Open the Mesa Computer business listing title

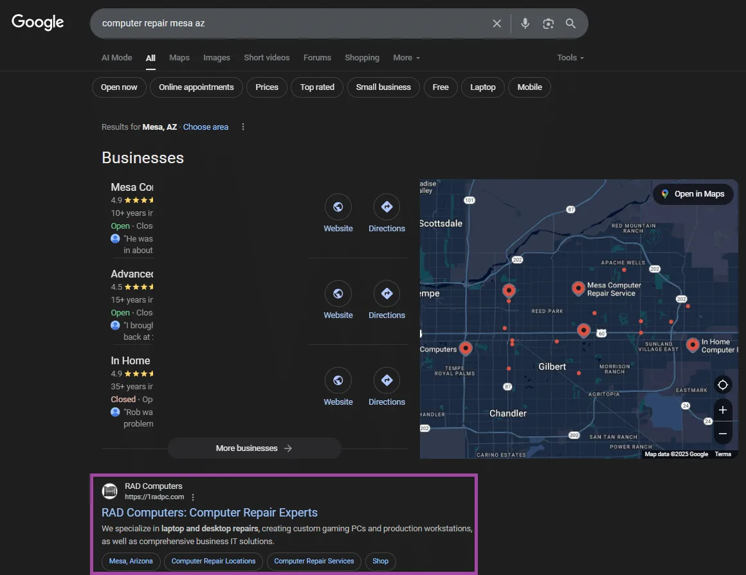132,187
